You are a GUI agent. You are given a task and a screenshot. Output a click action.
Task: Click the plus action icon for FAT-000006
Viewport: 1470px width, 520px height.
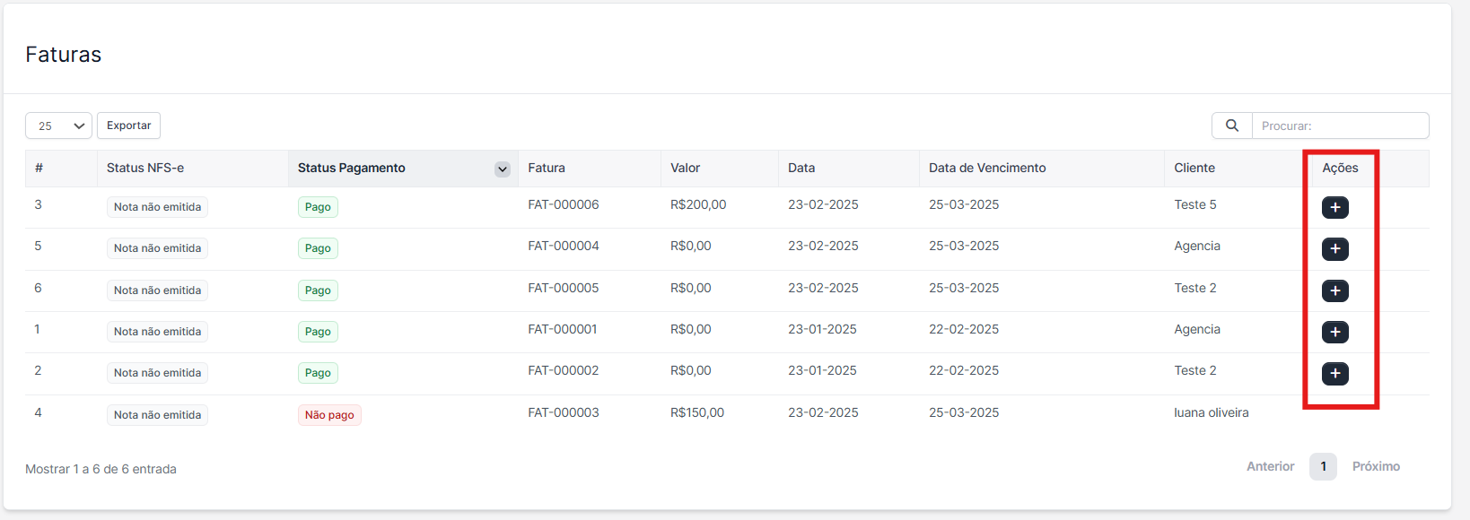coord(1334,207)
